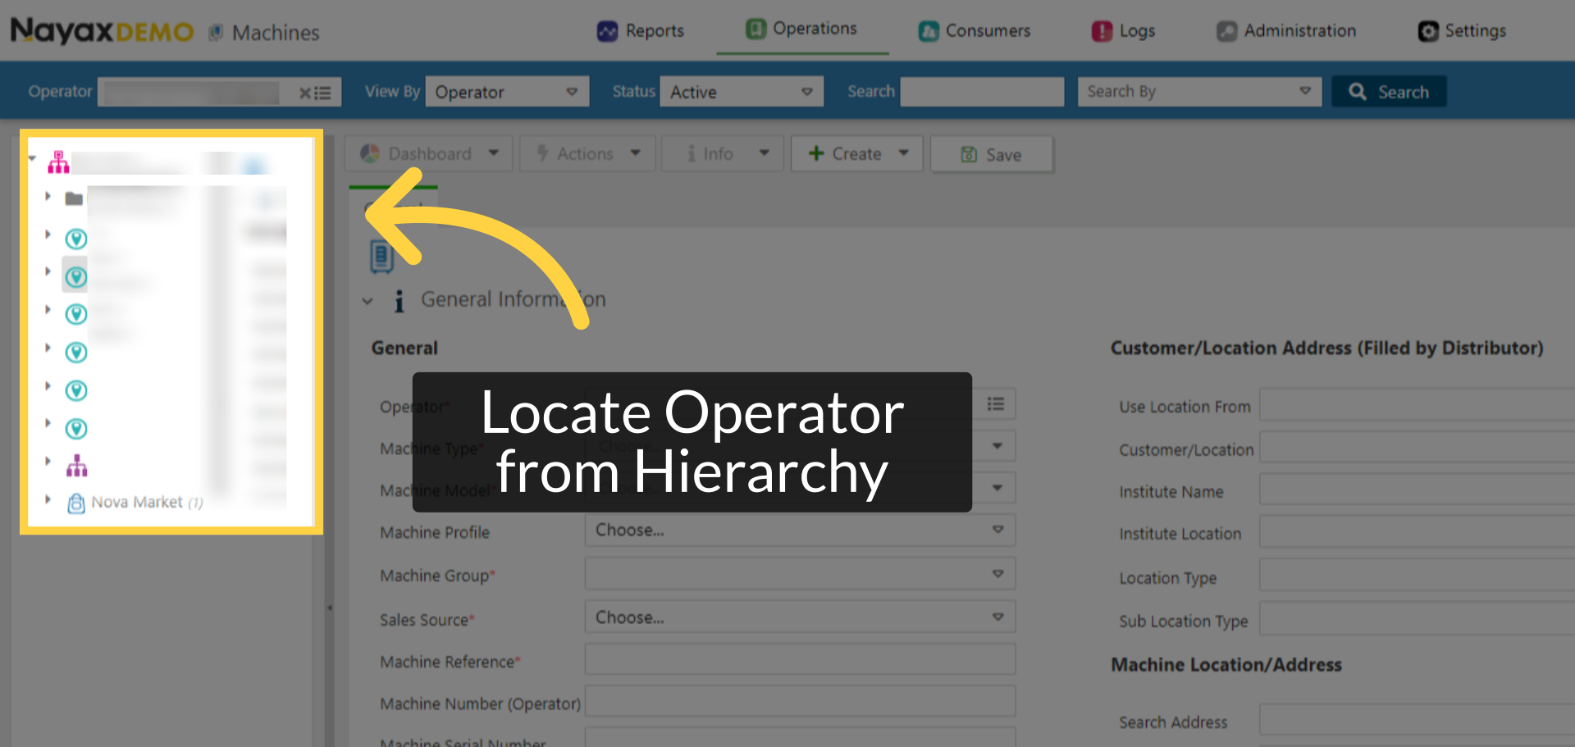Click the Machines page icon beside the logo
This screenshot has width=1575, height=747.
216,33
